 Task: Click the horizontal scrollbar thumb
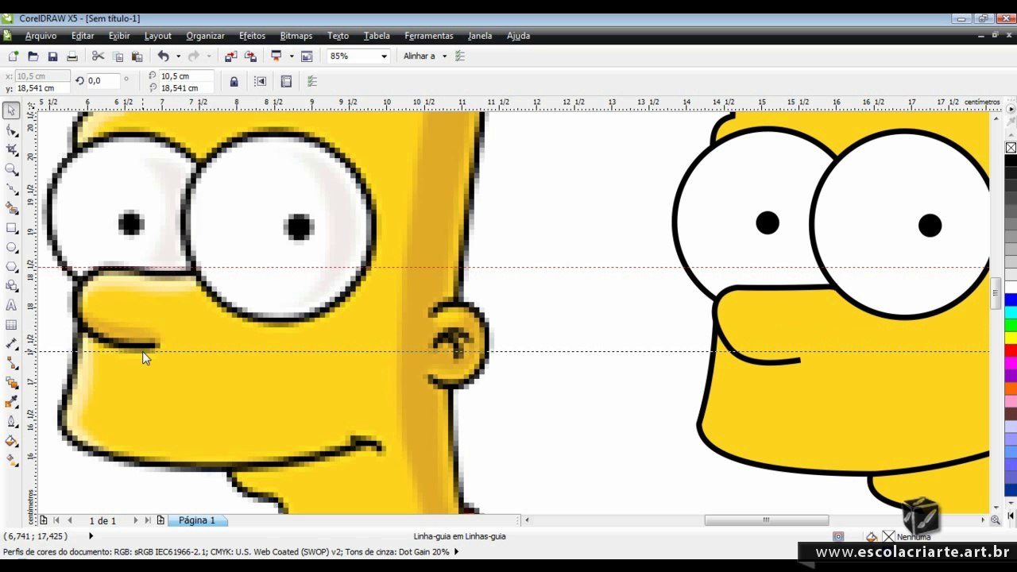(x=766, y=520)
